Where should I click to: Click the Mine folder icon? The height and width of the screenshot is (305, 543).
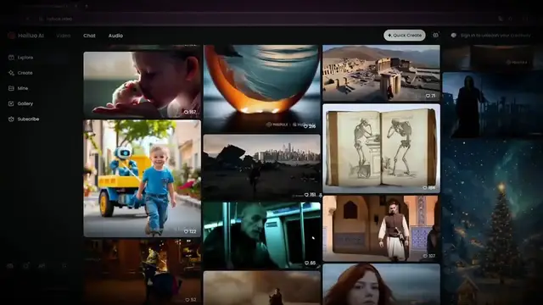click(x=11, y=88)
